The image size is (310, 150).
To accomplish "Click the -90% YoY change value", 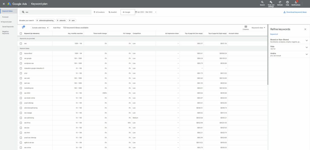I will pyautogui.click(x=129, y=123).
